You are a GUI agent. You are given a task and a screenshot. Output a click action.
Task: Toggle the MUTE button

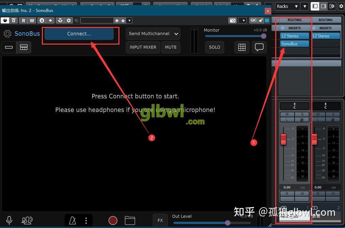(170, 47)
